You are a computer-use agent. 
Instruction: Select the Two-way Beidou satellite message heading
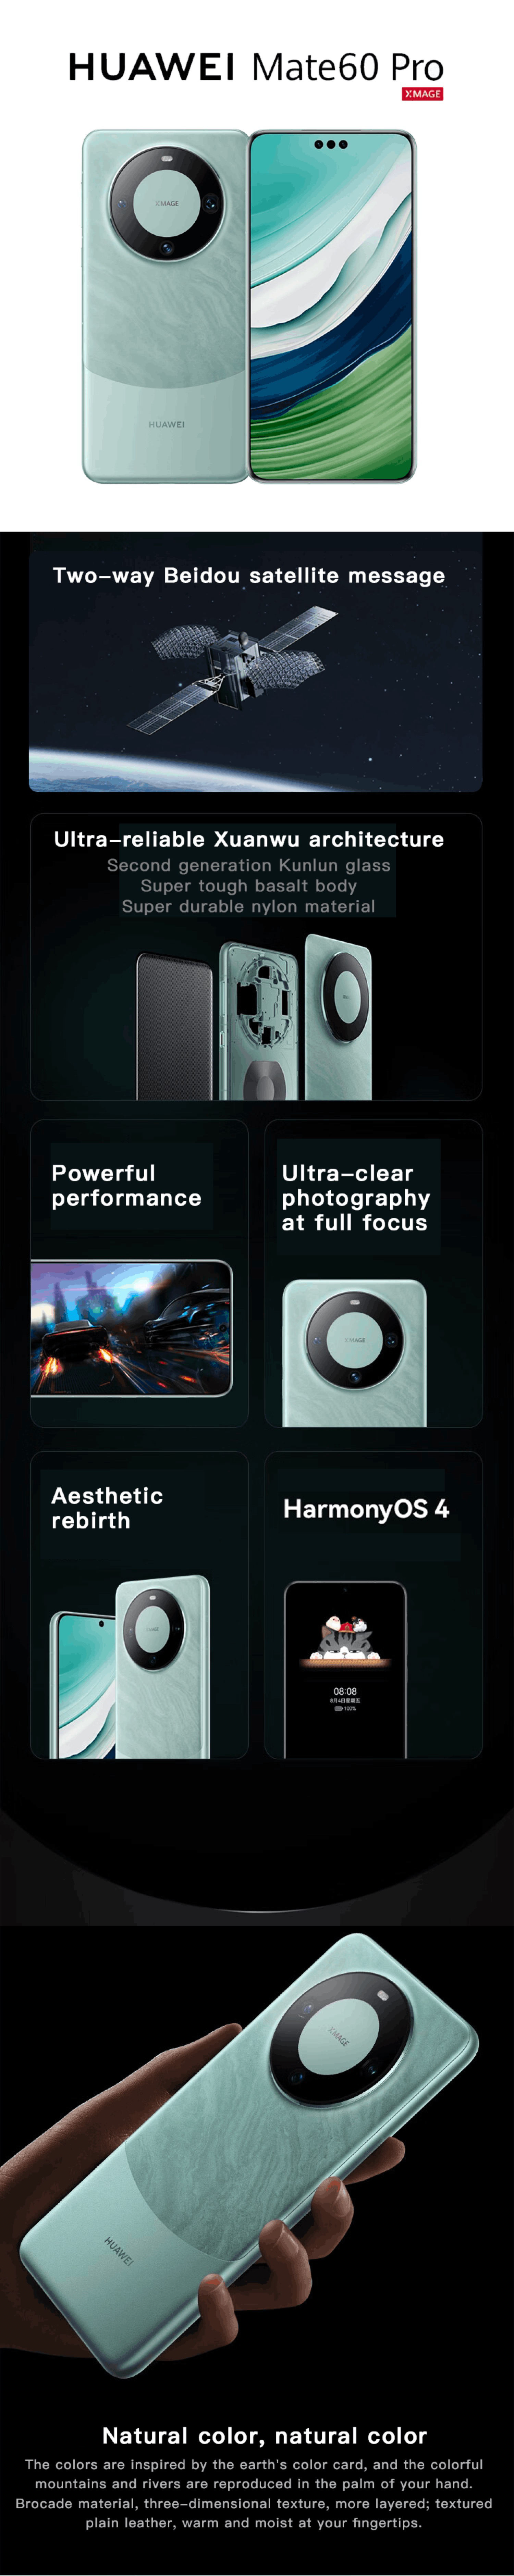tap(249, 575)
